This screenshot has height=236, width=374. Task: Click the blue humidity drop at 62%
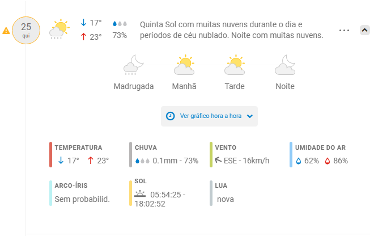299,161
